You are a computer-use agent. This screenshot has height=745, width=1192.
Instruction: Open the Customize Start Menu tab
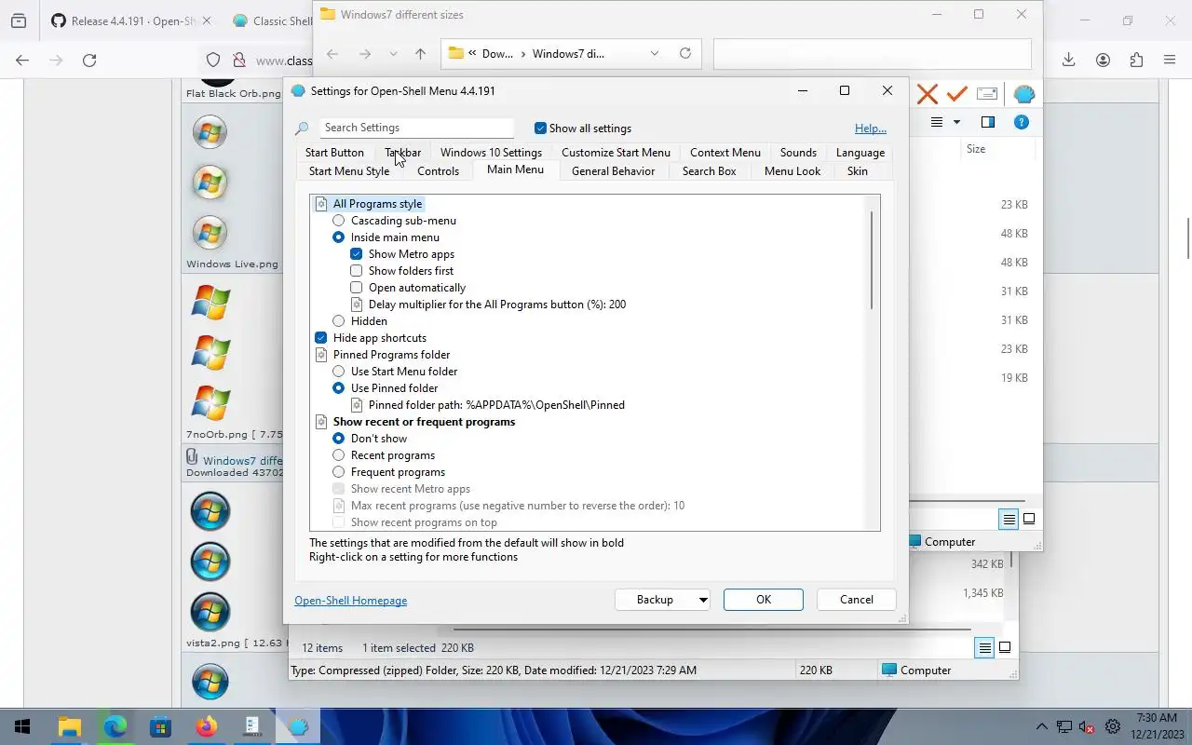[x=616, y=153]
